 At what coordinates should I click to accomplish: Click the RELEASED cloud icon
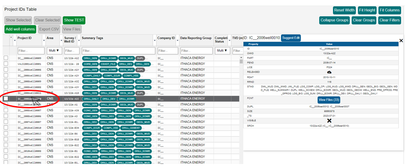tap(330, 72)
